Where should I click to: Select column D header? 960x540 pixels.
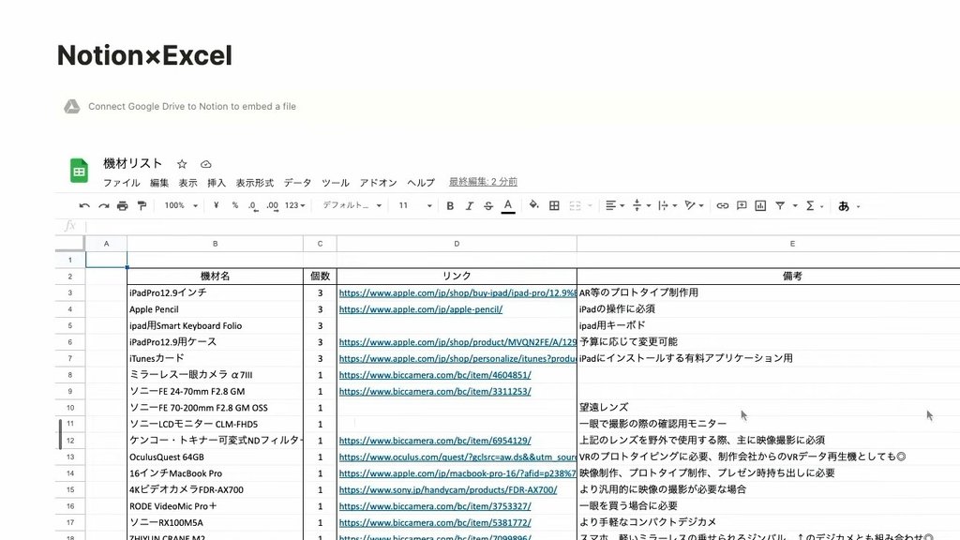pyautogui.click(x=457, y=244)
